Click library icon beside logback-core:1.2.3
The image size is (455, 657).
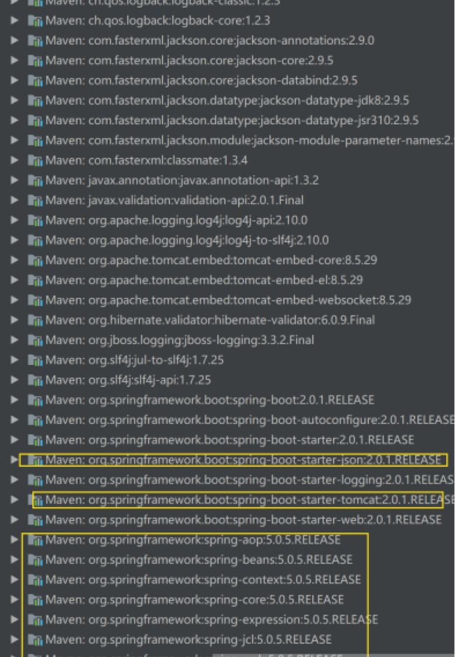point(35,20)
